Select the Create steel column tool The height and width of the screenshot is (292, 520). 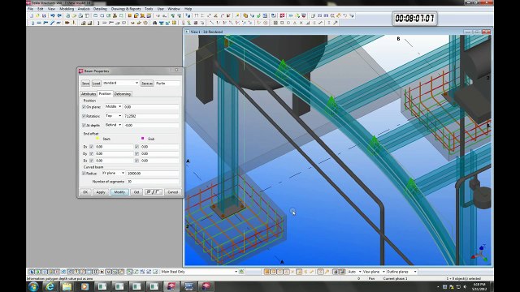point(32,23)
